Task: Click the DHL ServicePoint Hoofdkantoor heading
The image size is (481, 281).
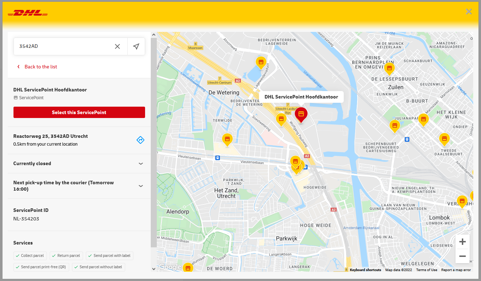Action: [50, 90]
